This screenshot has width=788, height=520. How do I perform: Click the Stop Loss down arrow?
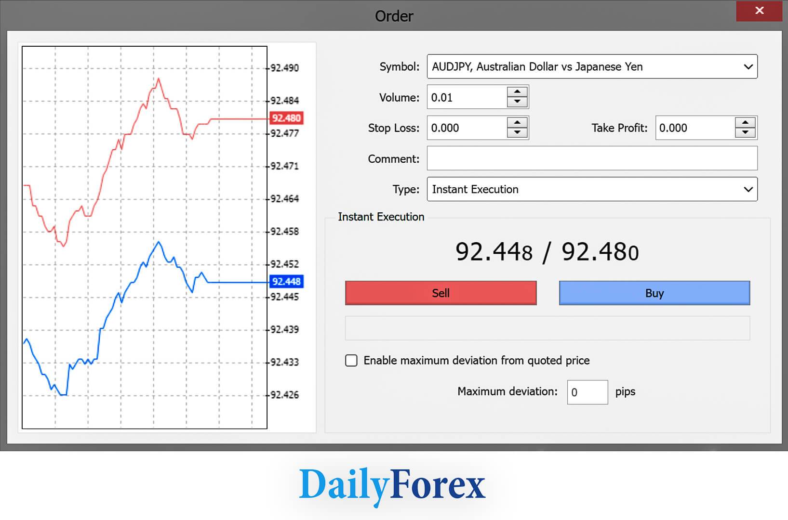click(x=516, y=133)
